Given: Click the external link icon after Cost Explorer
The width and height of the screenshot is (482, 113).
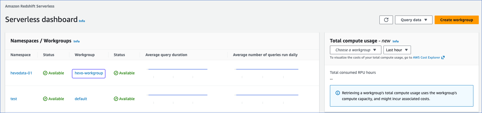Looking at the screenshot, I should pyautogui.click(x=443, y=57).
